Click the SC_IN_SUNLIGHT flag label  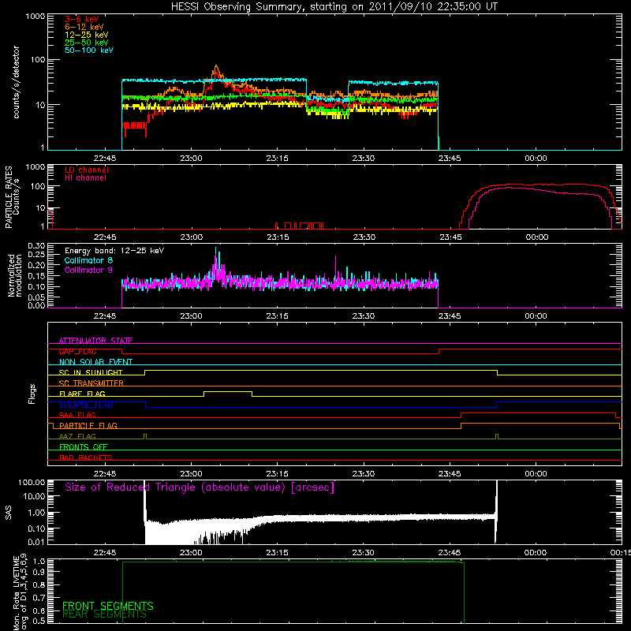coord(91,372)
